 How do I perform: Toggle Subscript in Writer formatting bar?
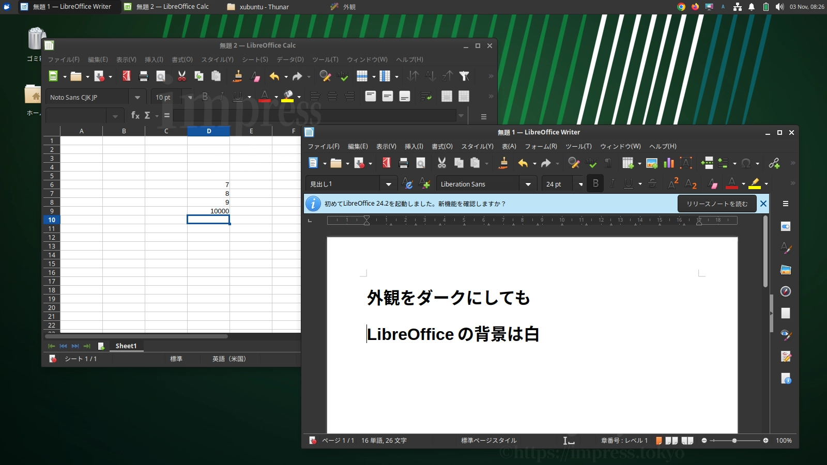coord(691,183)
